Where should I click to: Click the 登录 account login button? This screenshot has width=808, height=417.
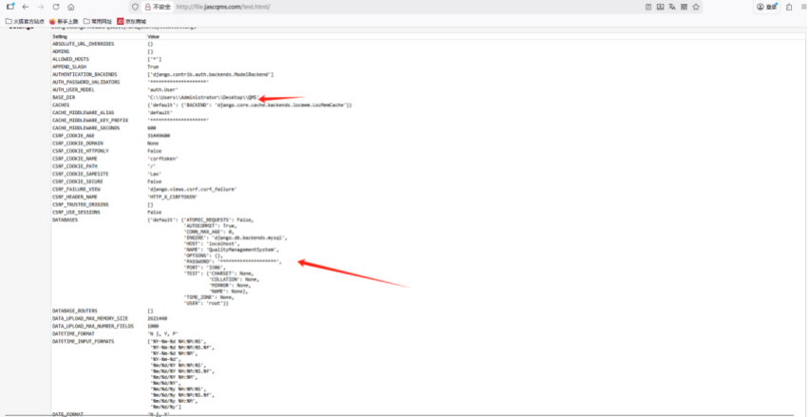pos(766,7)
